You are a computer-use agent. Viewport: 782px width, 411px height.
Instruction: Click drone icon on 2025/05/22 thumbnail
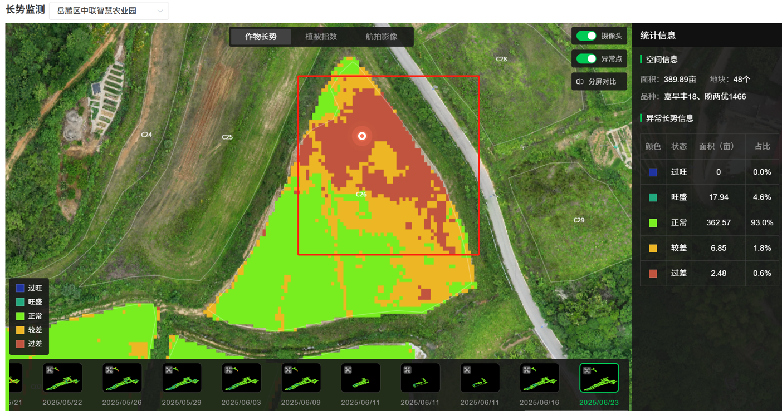(x=50, y=370)
